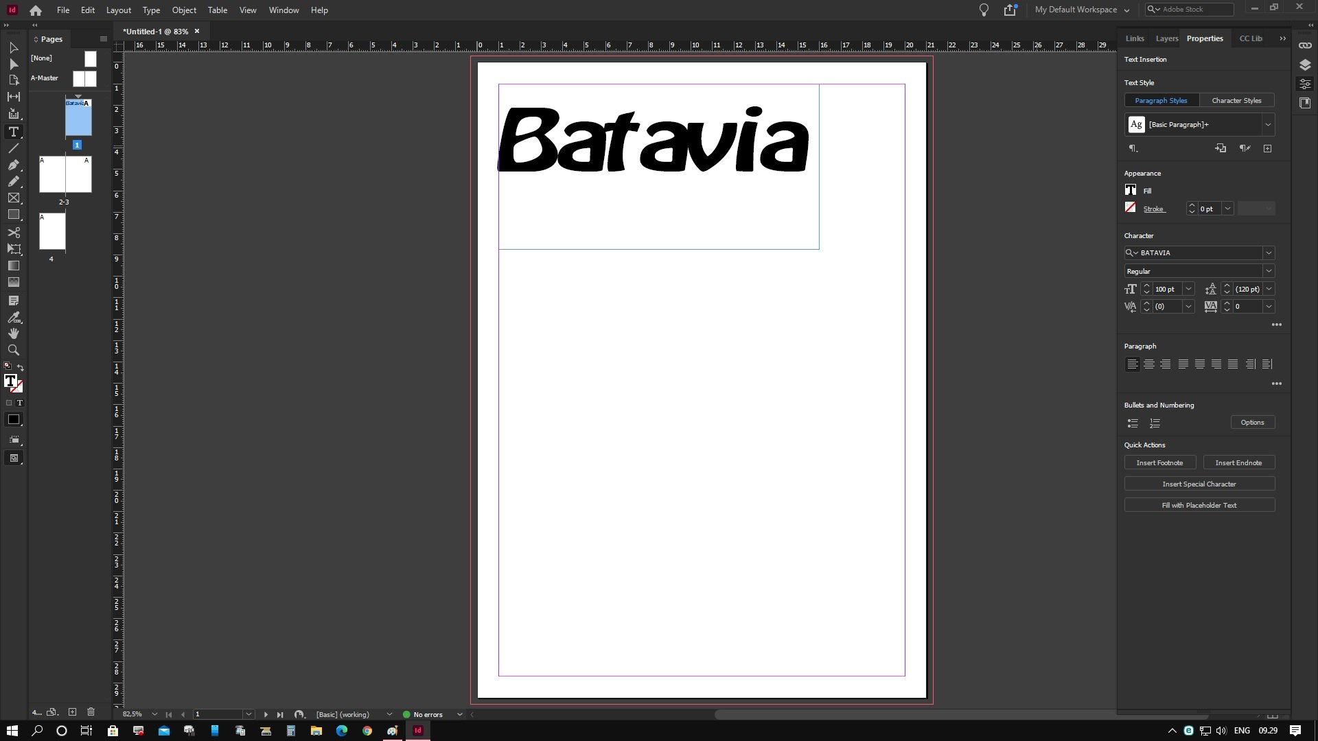Select the Rectangle Frame tool
The image size is (1318, 741).
click(x=13, y=198)
